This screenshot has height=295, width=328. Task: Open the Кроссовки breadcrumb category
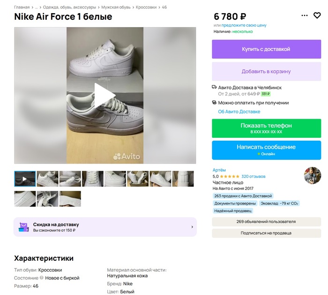tap(146, 8)
